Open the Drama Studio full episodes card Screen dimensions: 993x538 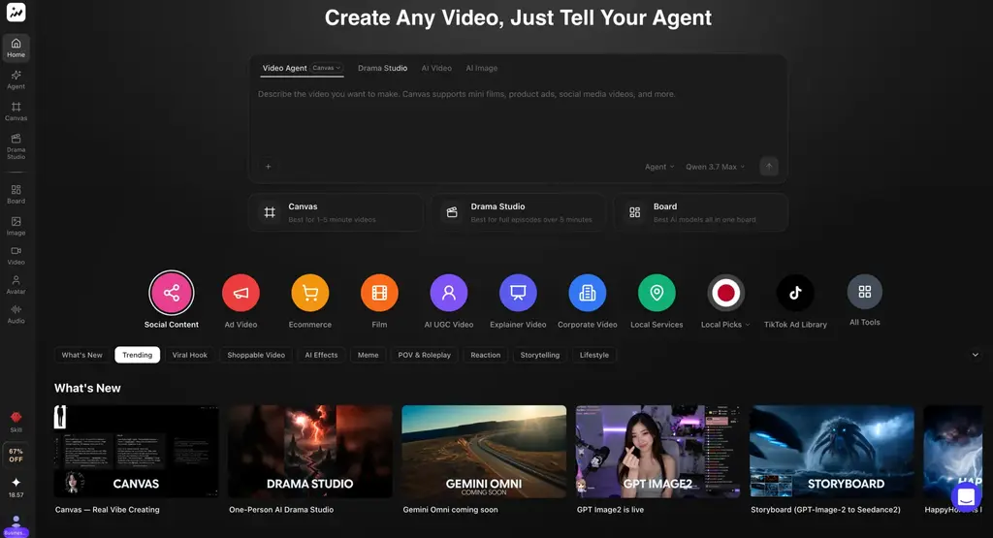pos(518,212)
